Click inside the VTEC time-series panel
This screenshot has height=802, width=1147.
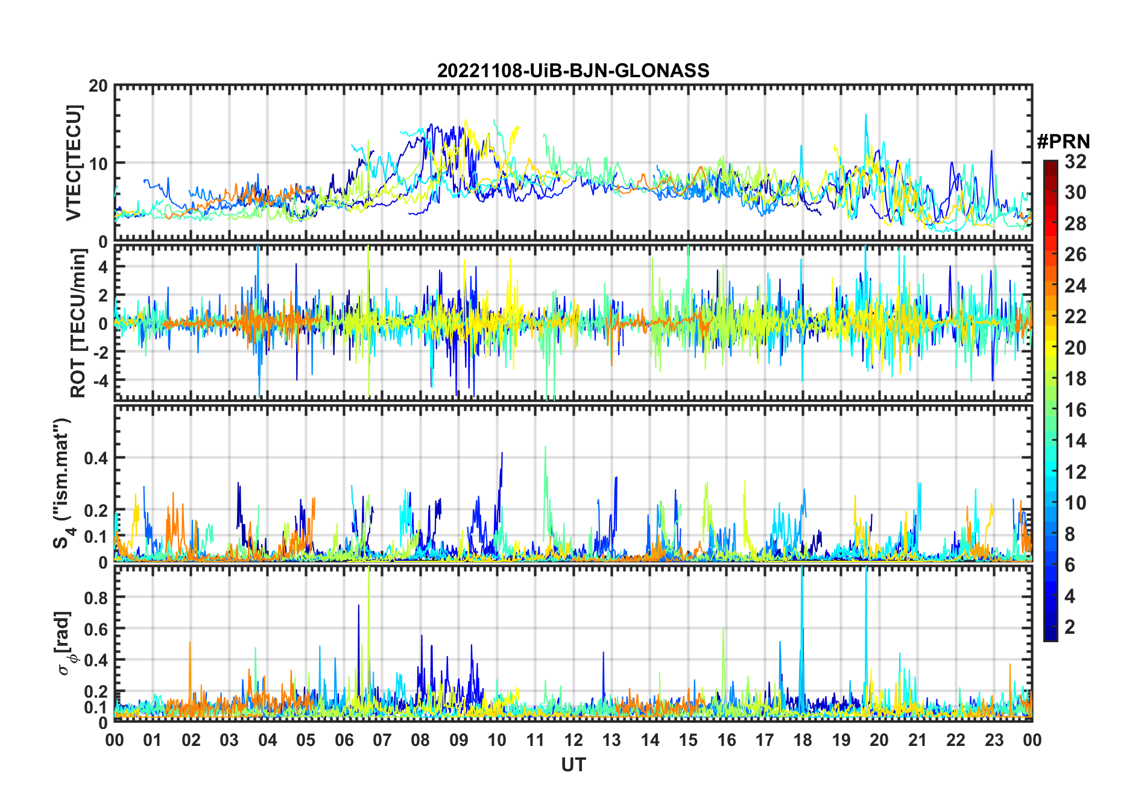[573, 163]
